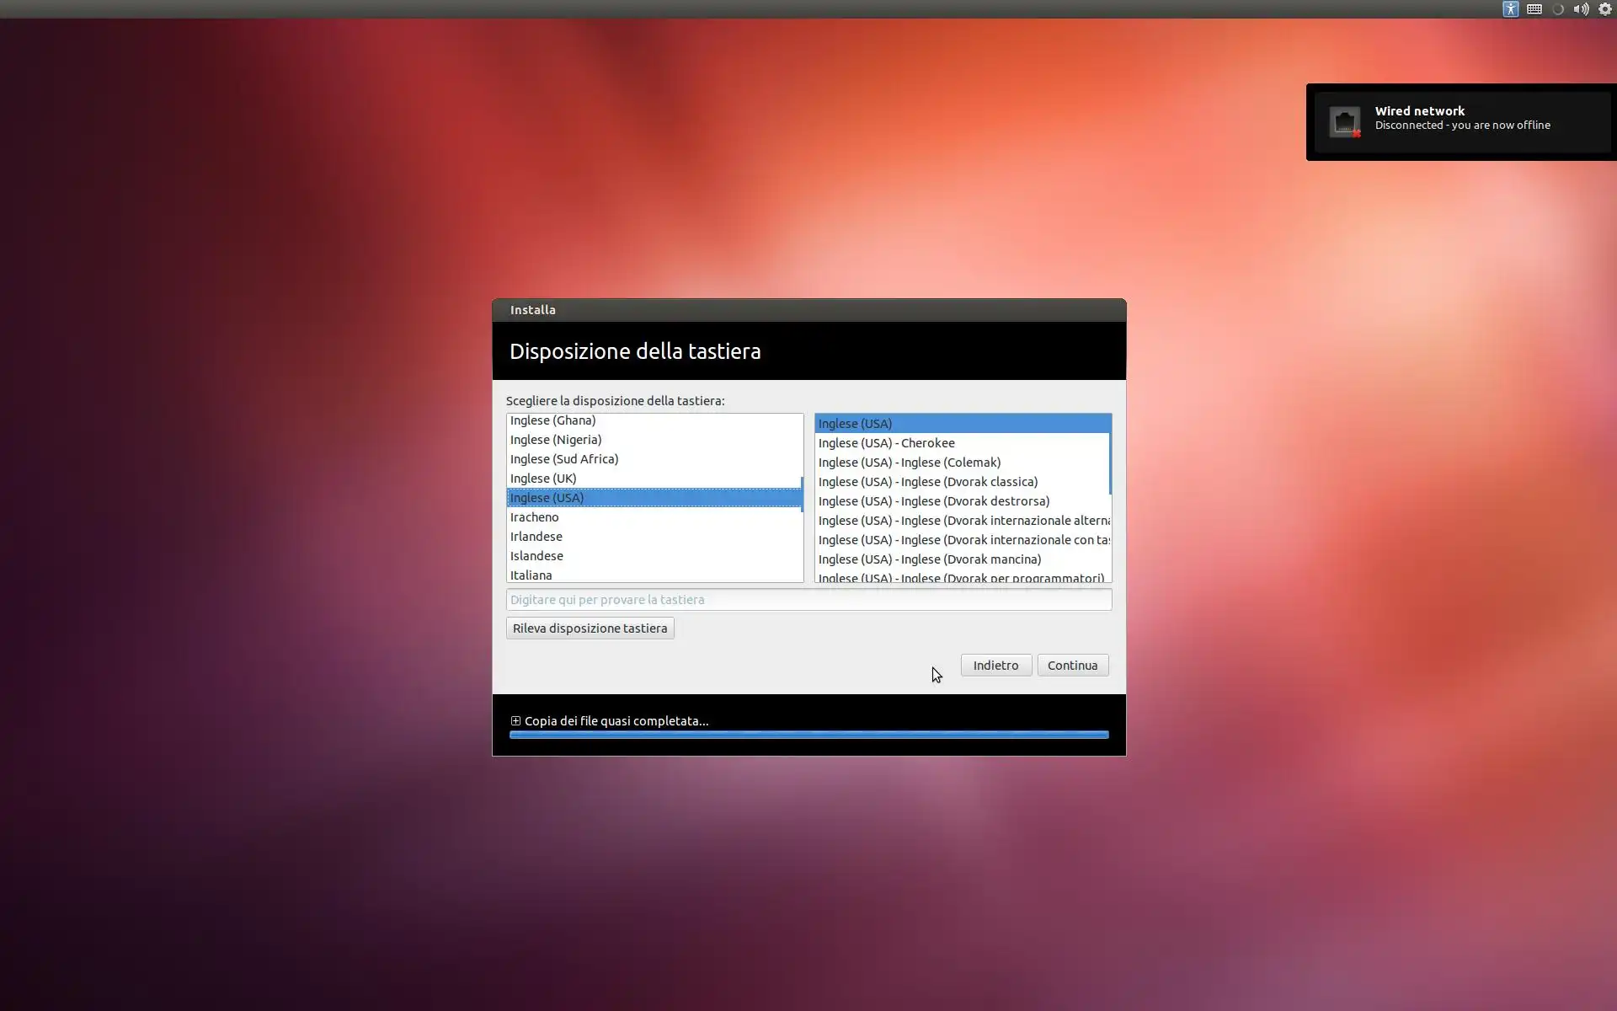Open the accessibility menu icon
The image size is (1617, 1011).
click(1510, 9)
